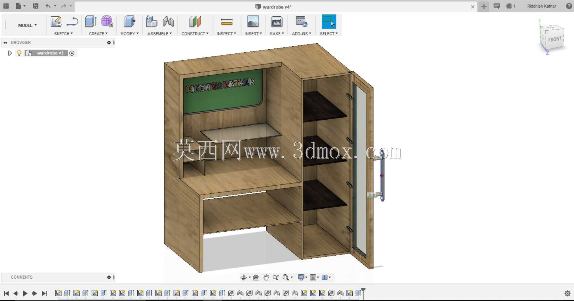This screenshot has width=574, height=301.
Task: Select the Measure tool icon
Action: [x=227, y=22]
